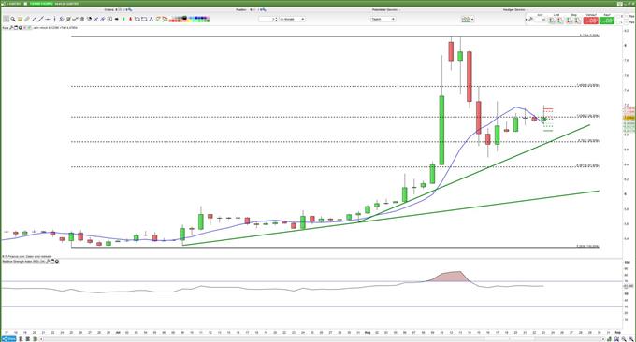Select the triangle shape drawing tool

coord(151,19)
